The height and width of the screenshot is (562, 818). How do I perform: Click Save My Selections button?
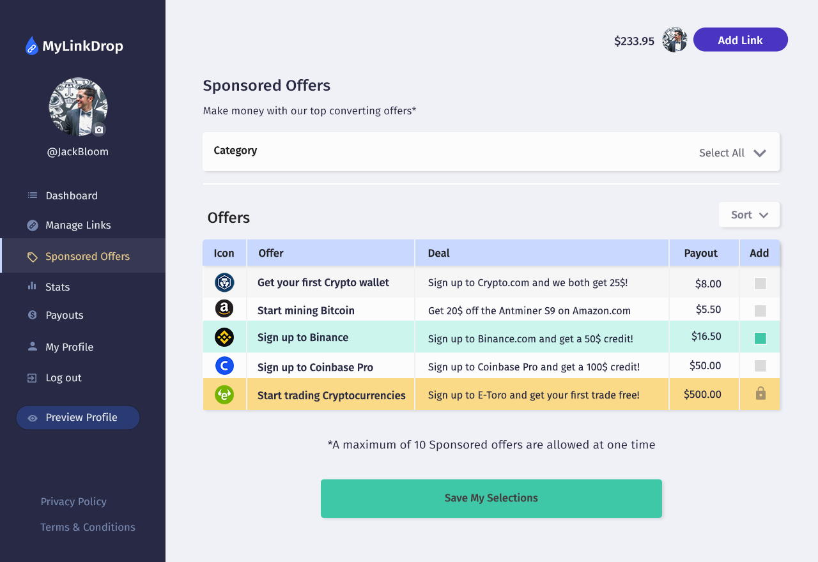pos(491,498)
